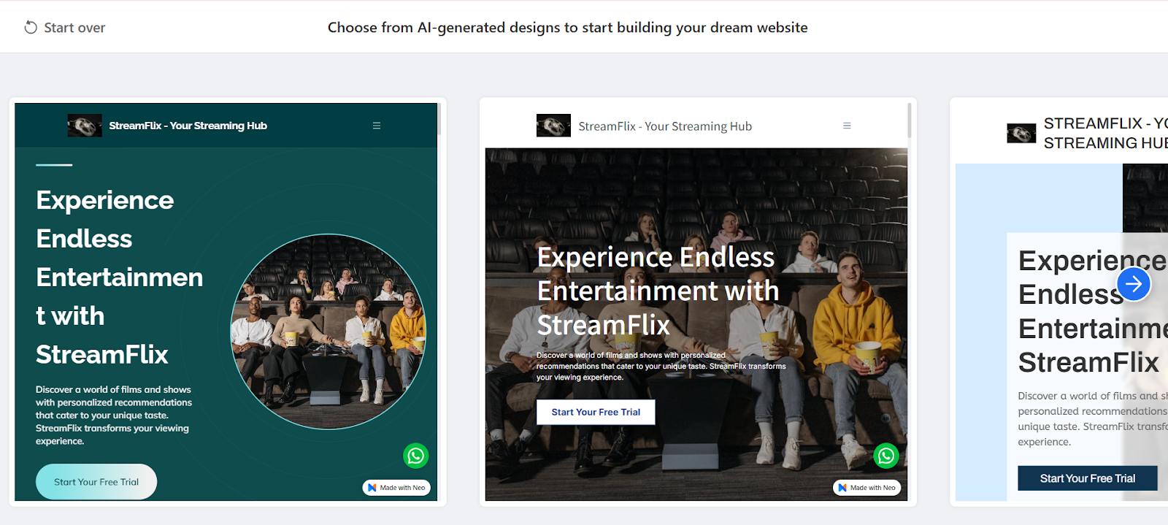Click StreamFlix title in second design header
This screenshot has height=525, width=1168.
pos(665,126)
